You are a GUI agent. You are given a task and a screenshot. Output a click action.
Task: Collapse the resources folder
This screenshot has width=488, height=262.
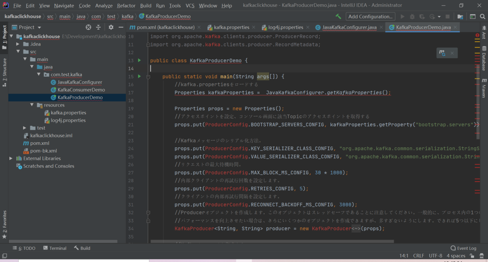coord(32,105)
